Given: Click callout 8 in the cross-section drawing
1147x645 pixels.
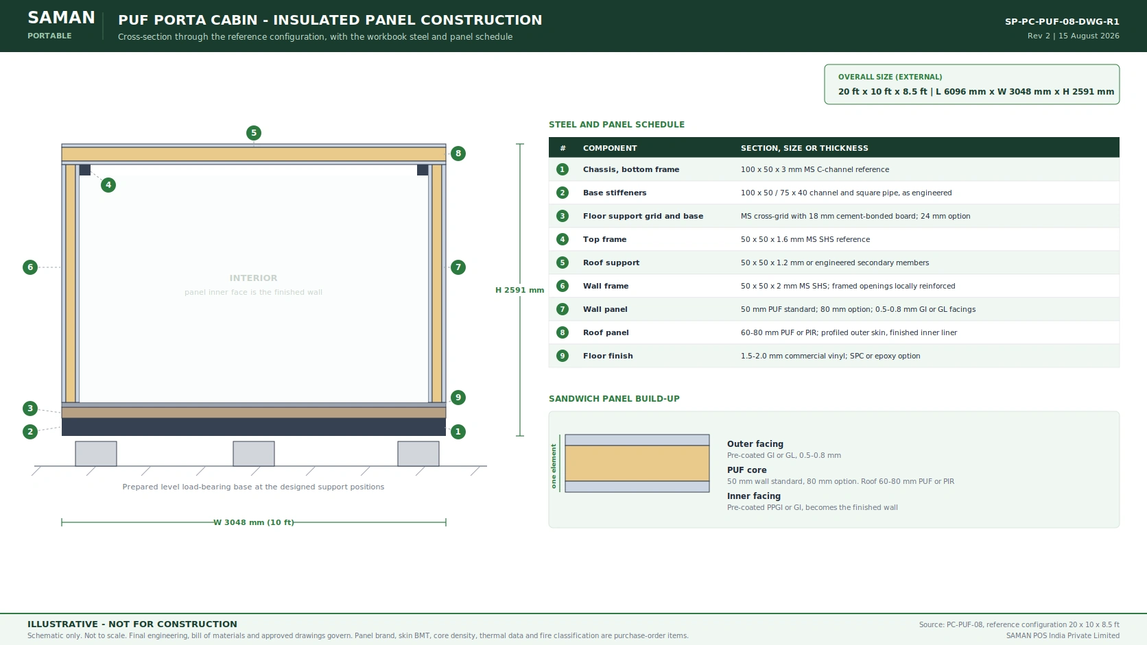Looking at the screenshot, I should point(458,154).
